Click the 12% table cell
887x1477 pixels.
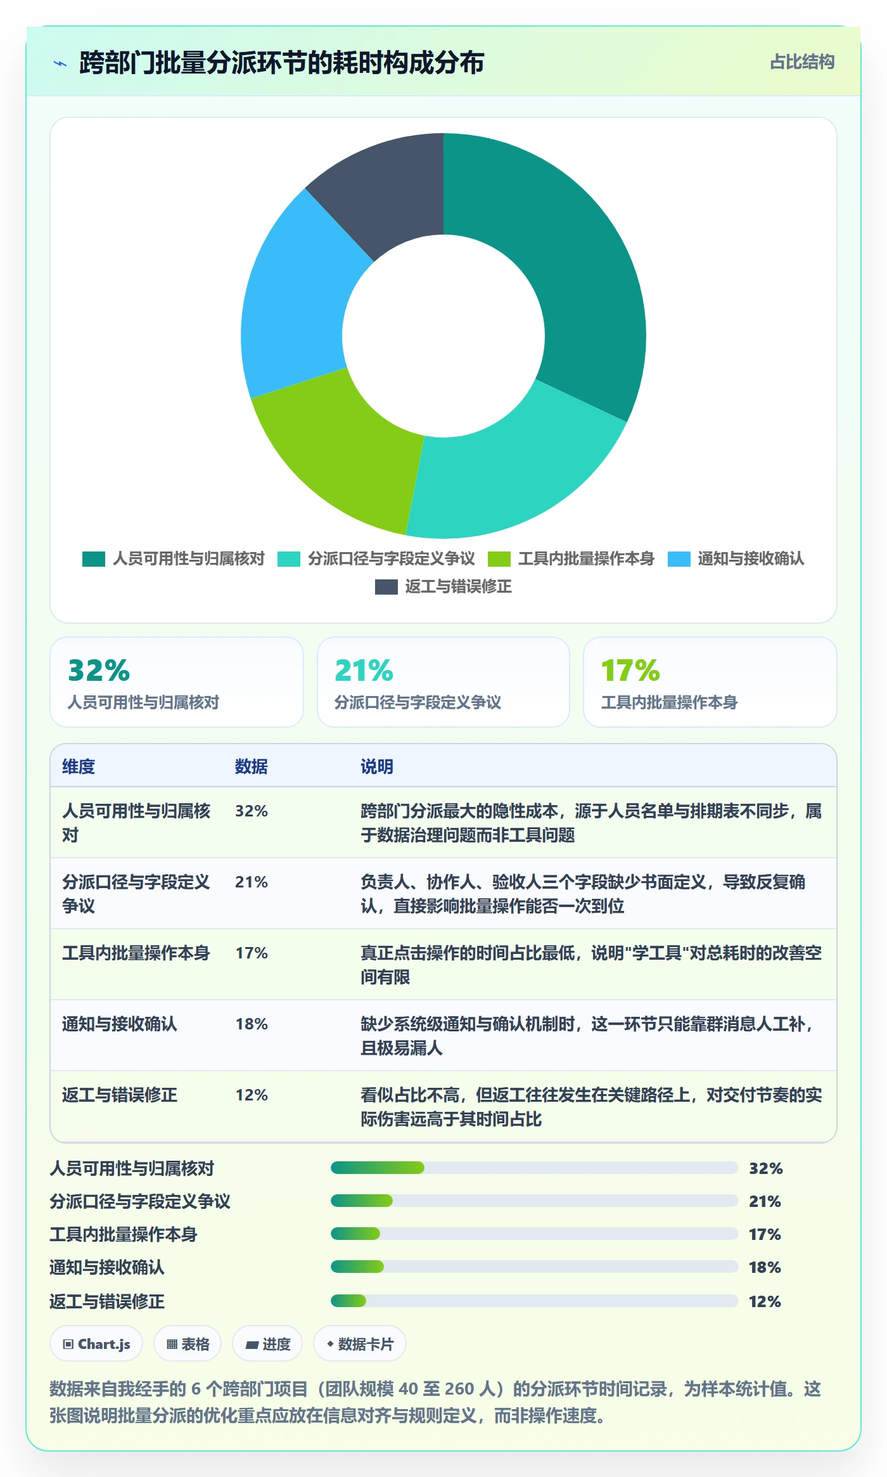click(252, 1095)
